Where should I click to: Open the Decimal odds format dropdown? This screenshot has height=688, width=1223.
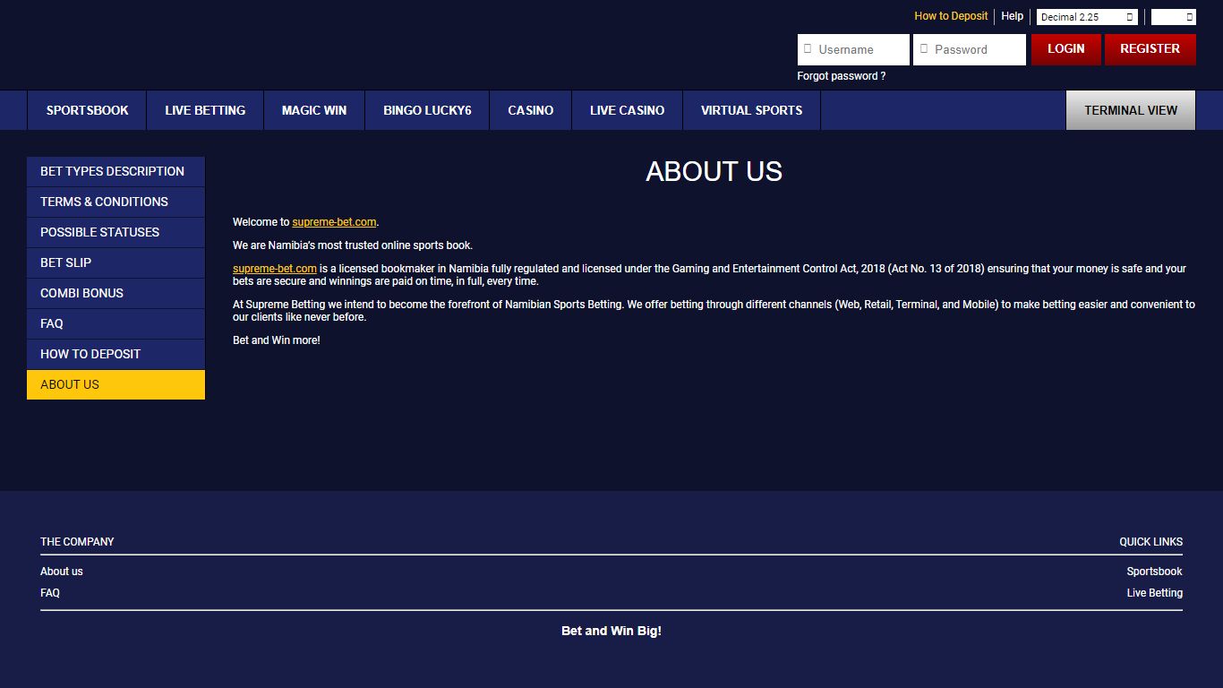pyautogui.click(x=1087, y=17)
